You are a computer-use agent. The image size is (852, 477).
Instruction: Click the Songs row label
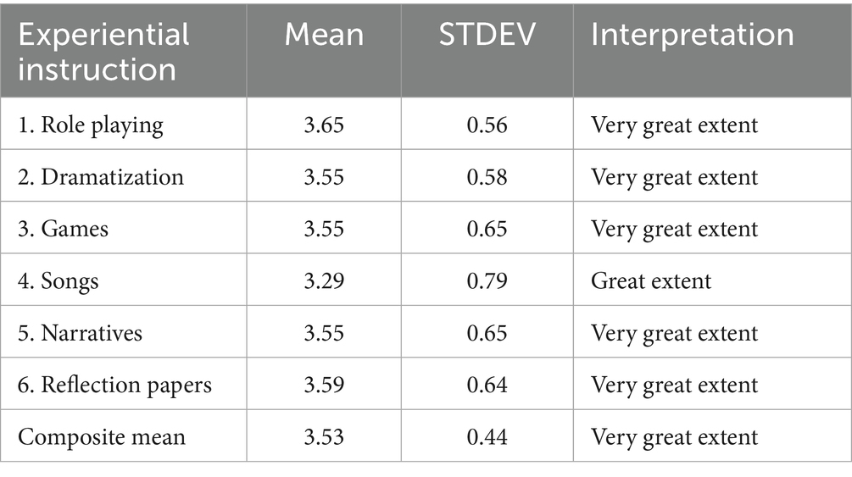coord(58,280)
